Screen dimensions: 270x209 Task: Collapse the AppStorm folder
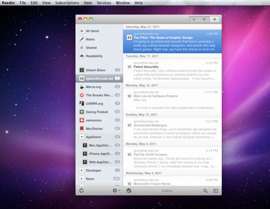[82, 137]
